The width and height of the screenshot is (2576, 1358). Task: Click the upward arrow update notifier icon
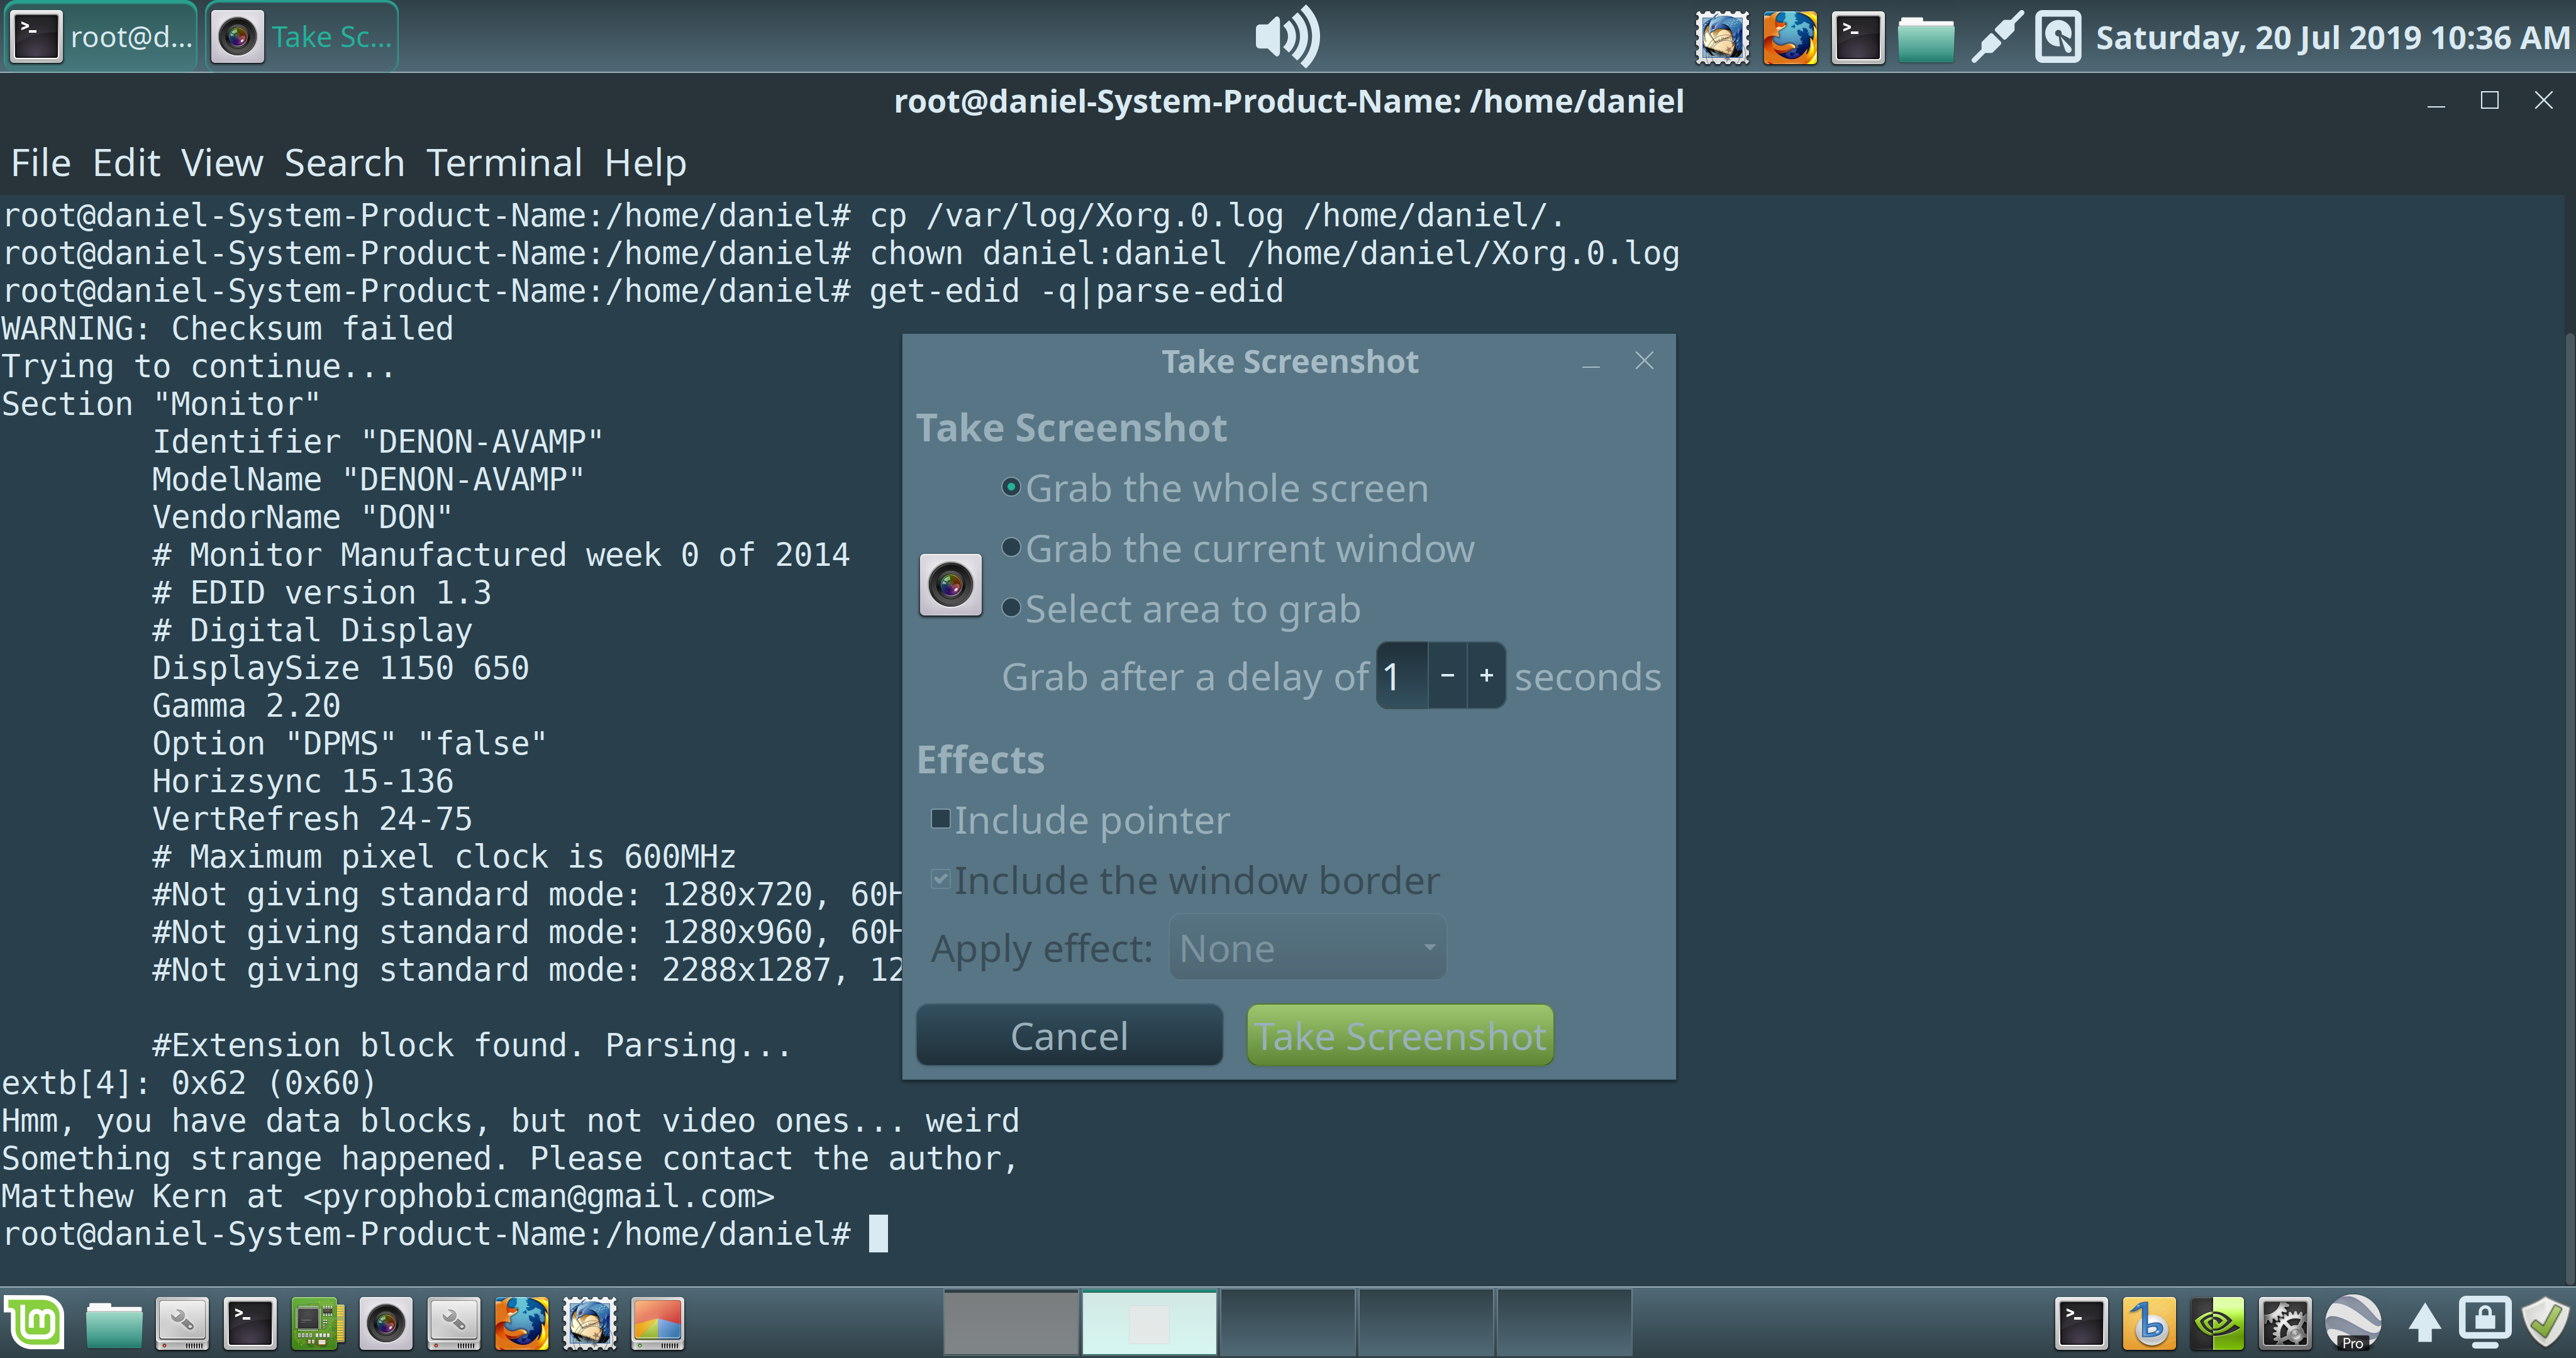[2424, 1324]
